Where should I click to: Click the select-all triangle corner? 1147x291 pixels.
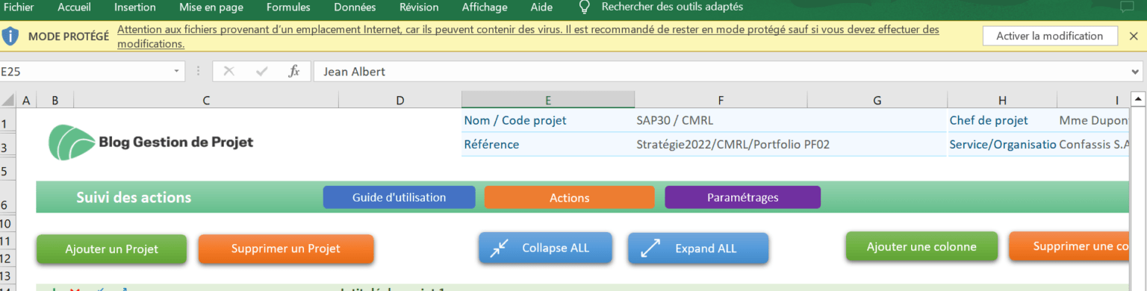pyautogui.click(x=8, y=100)
